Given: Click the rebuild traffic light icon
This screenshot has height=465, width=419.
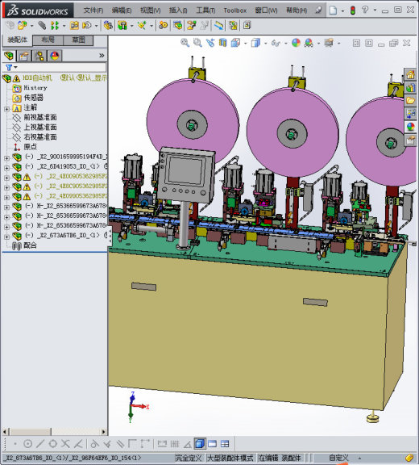Looking at the screenshot, I should click(x=352, y=10).
